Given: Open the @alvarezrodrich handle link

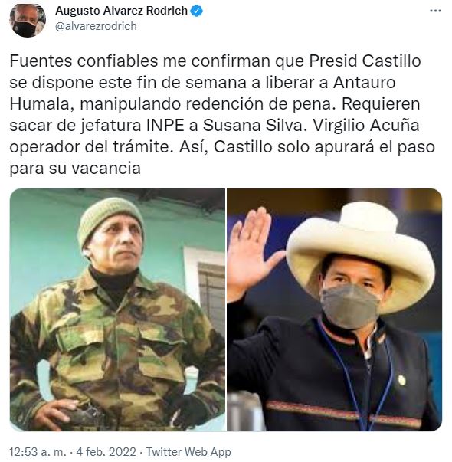Looking at the screenshot, I should tap(96, 26).
